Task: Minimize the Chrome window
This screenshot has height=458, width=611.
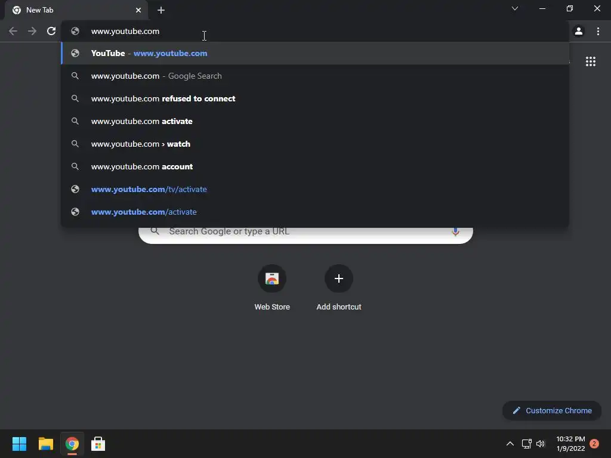Action: pyautogui.click(x=542, y=8)
